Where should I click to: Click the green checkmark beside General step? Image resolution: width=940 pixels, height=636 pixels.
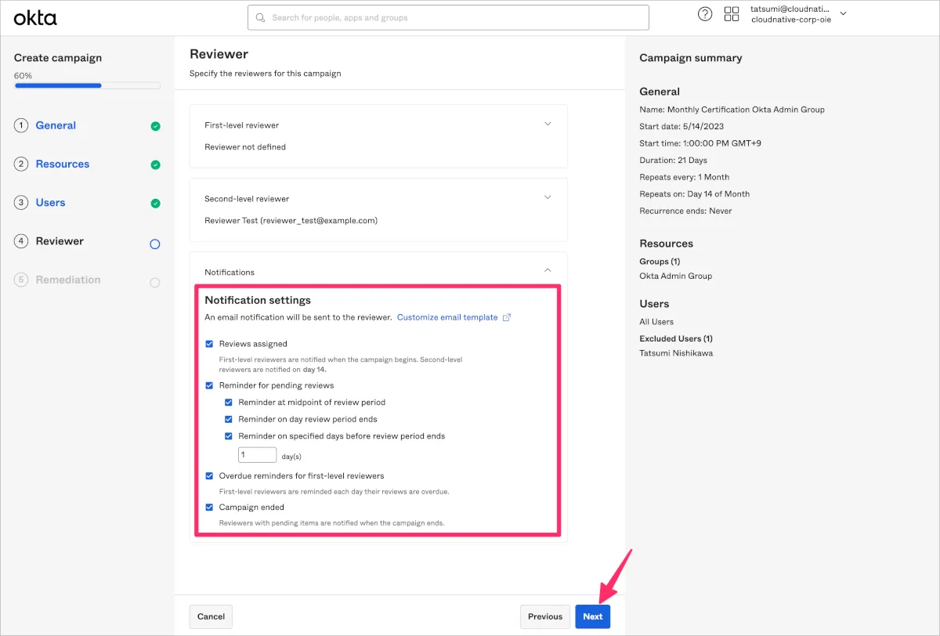155,126
